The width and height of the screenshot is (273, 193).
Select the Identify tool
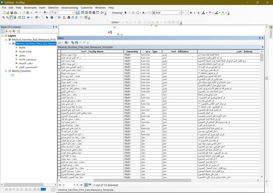[52, 17]
